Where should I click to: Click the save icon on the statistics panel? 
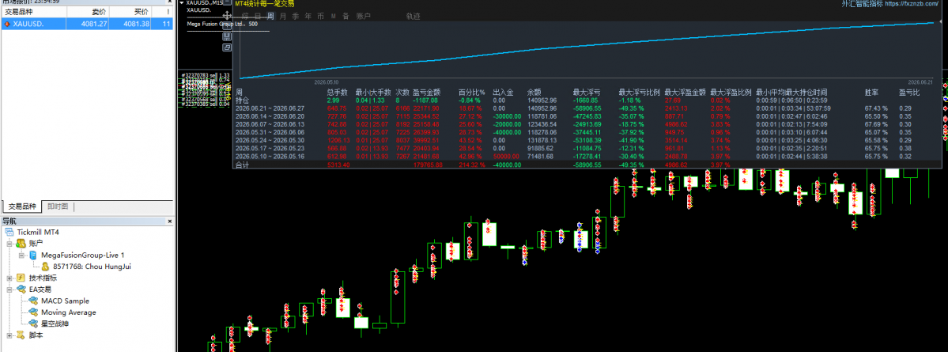click(x=228, y=36)
